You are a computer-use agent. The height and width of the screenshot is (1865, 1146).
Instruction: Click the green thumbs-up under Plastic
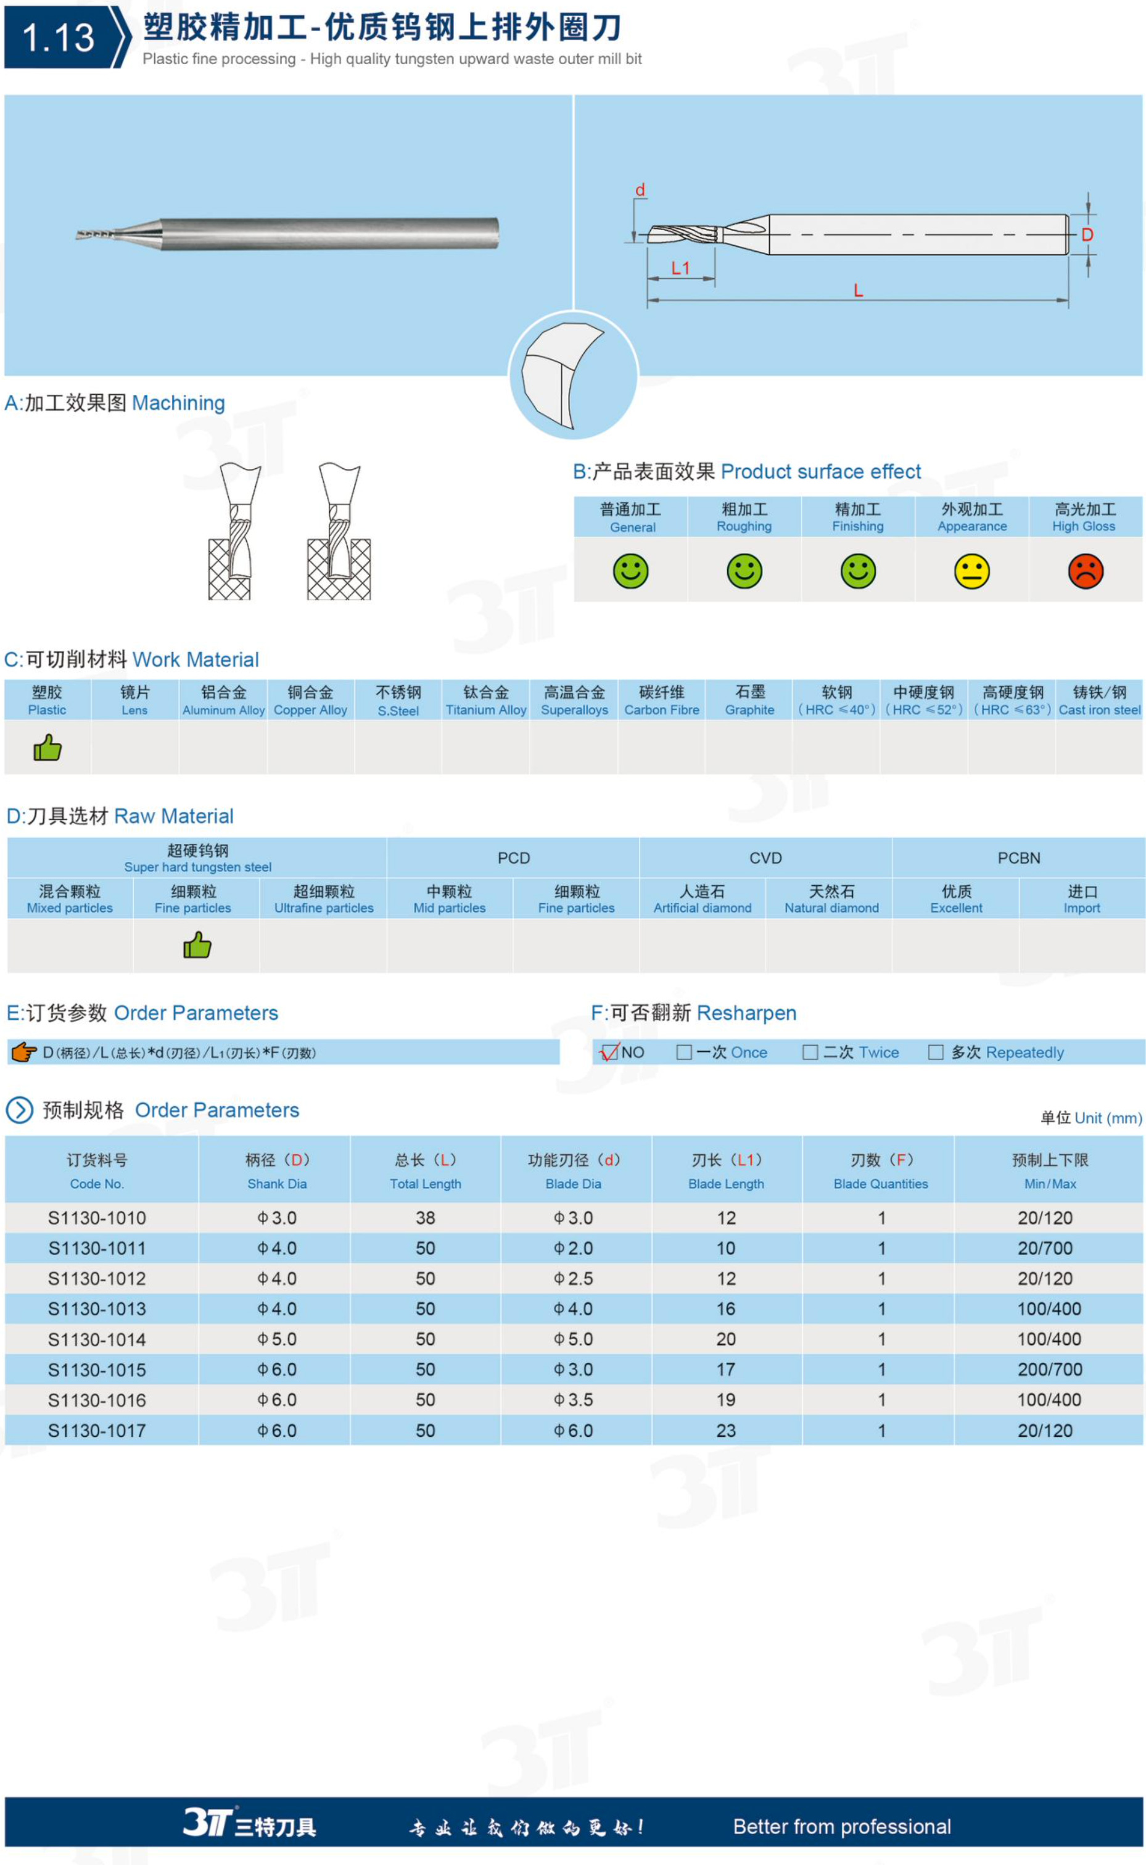[x=47, y=748]
